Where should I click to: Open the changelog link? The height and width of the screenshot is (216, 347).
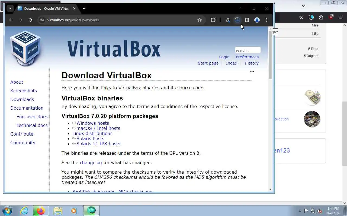(x=91, y=163)
